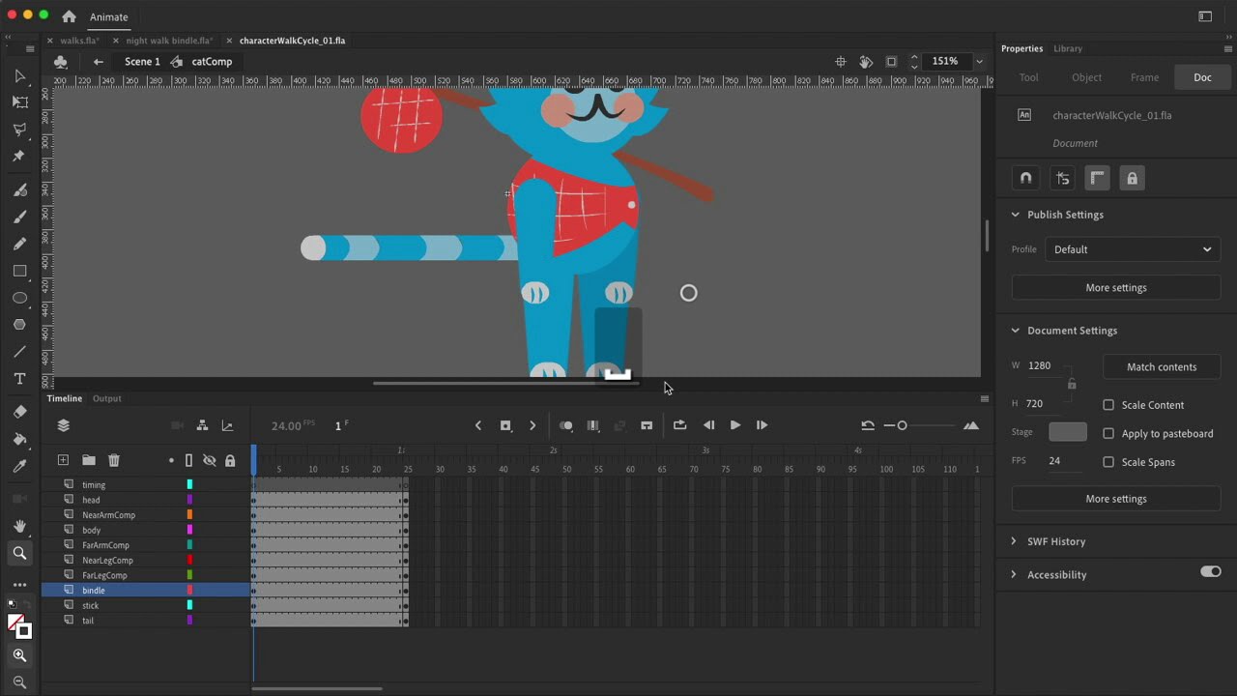Switch to Tool properties tab
1237x696 pixels.
click(1028, 77)
